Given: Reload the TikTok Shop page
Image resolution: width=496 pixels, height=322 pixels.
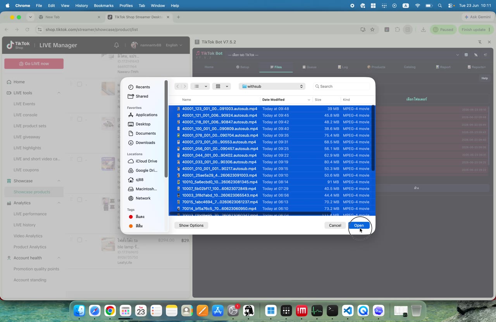Looking at the screenshot, I should 27,29.
